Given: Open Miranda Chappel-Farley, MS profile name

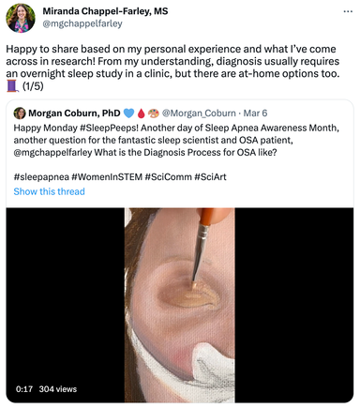Looking at the screenshot, I should click(x=105, y=11).
